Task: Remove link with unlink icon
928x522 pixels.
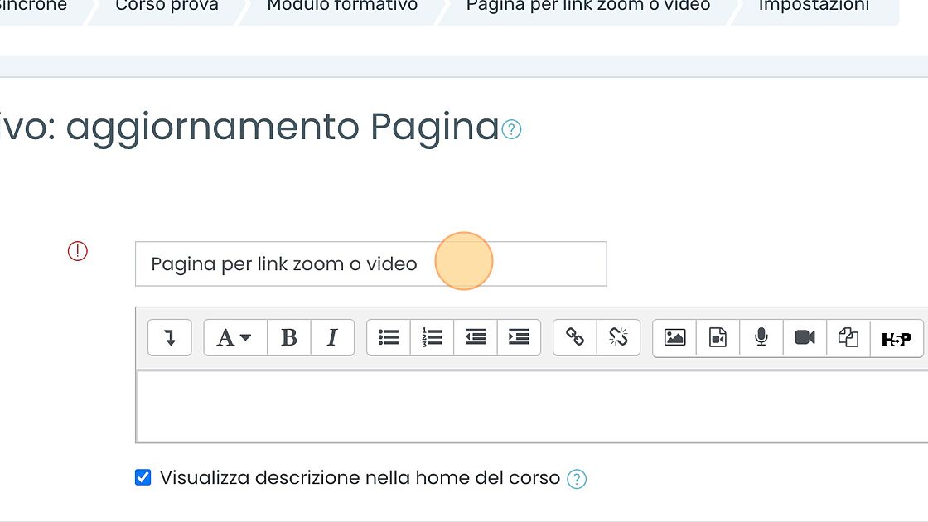Action: pos(618,337)
